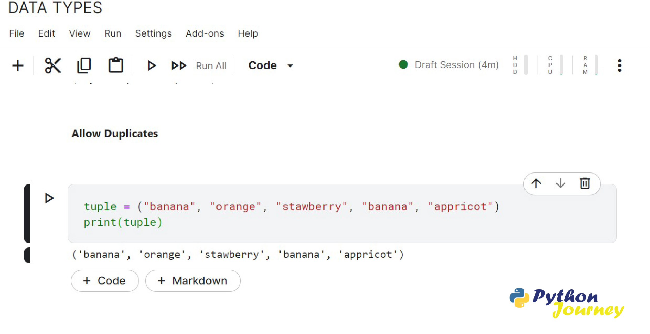Open the three-dot more options menu
This screenshot has width=650, height=334.
point(620,66)
